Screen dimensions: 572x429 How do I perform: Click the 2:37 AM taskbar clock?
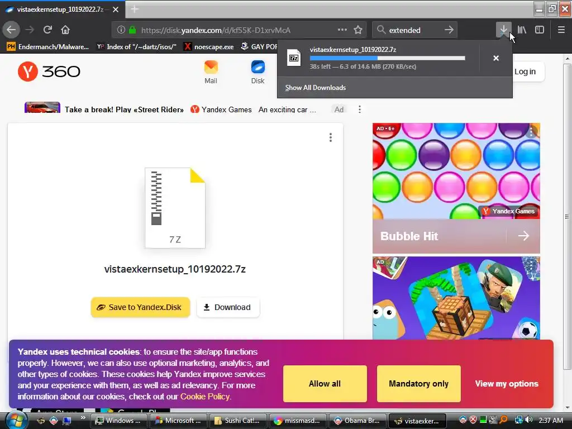click(x=551, y=421)
